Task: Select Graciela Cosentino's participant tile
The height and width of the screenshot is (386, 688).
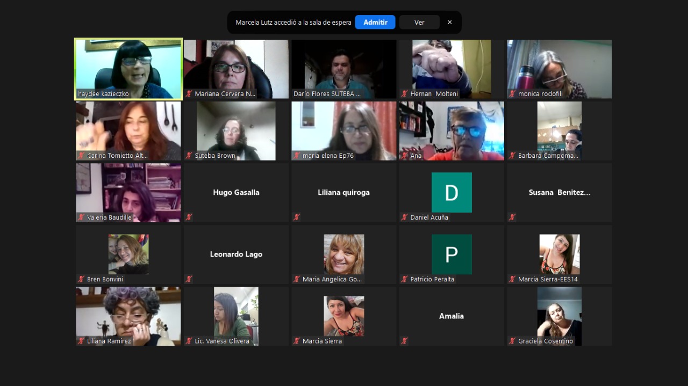Action: pyautogui.click(x=559, y=316)
